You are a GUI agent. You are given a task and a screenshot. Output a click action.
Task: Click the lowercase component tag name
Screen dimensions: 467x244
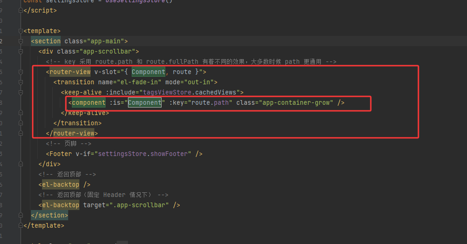point(88,103)
